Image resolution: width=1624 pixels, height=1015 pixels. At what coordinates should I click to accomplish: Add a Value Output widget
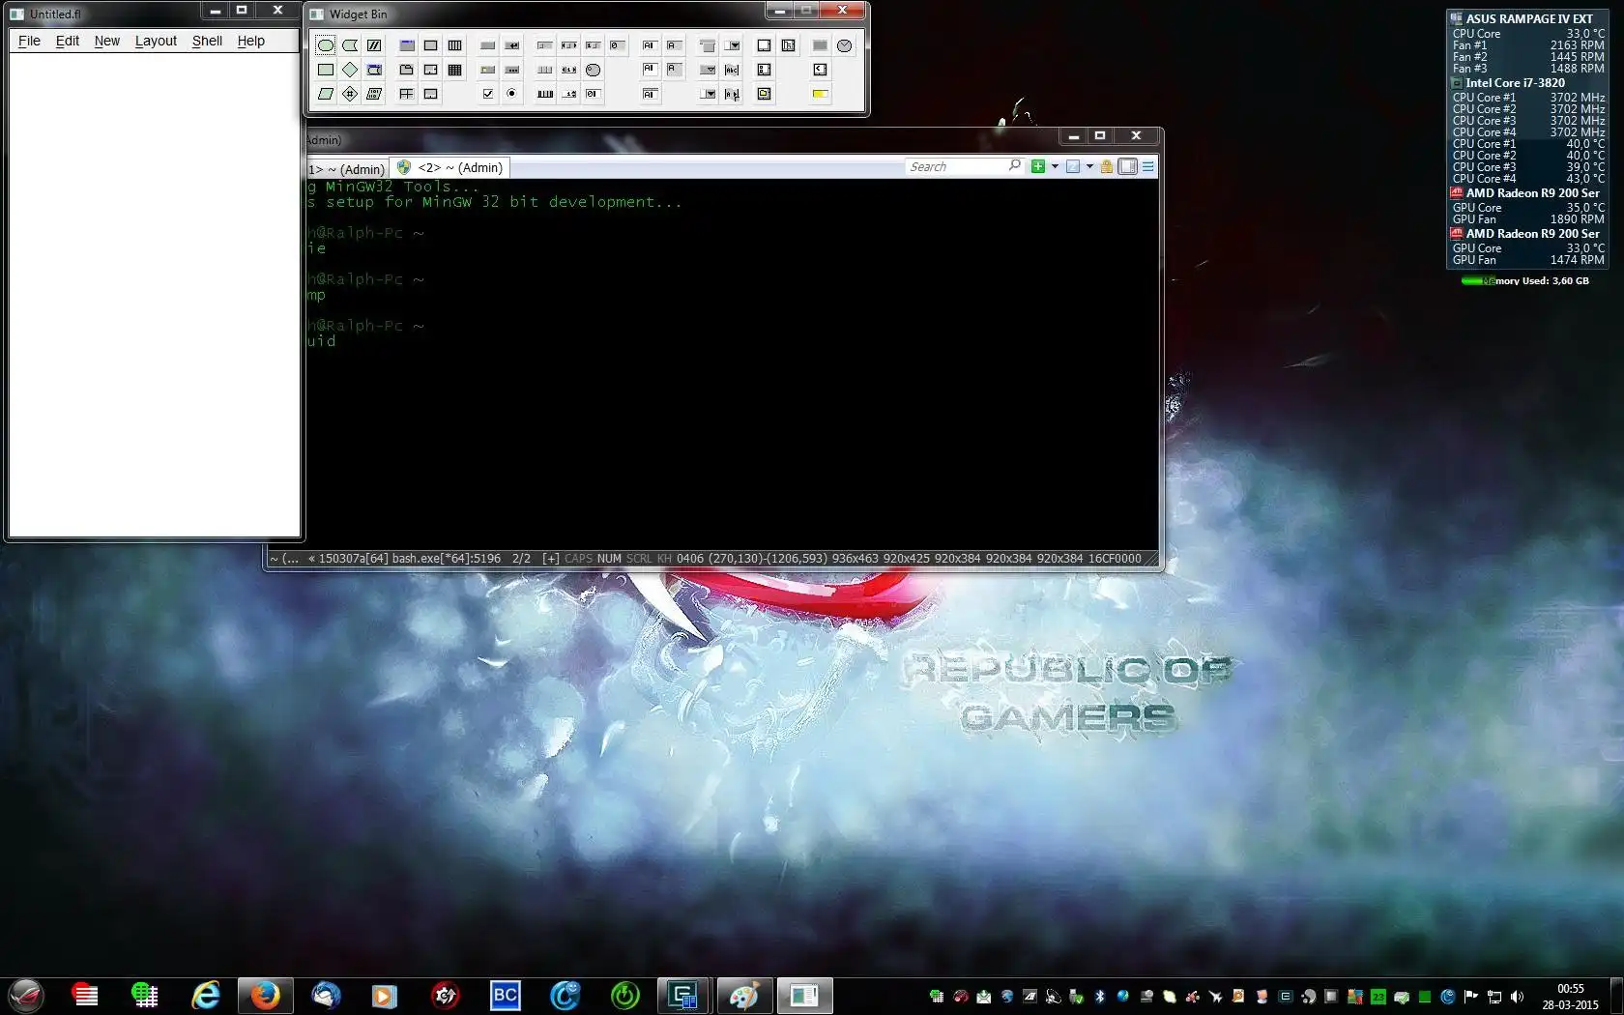(x=618, y=45)
